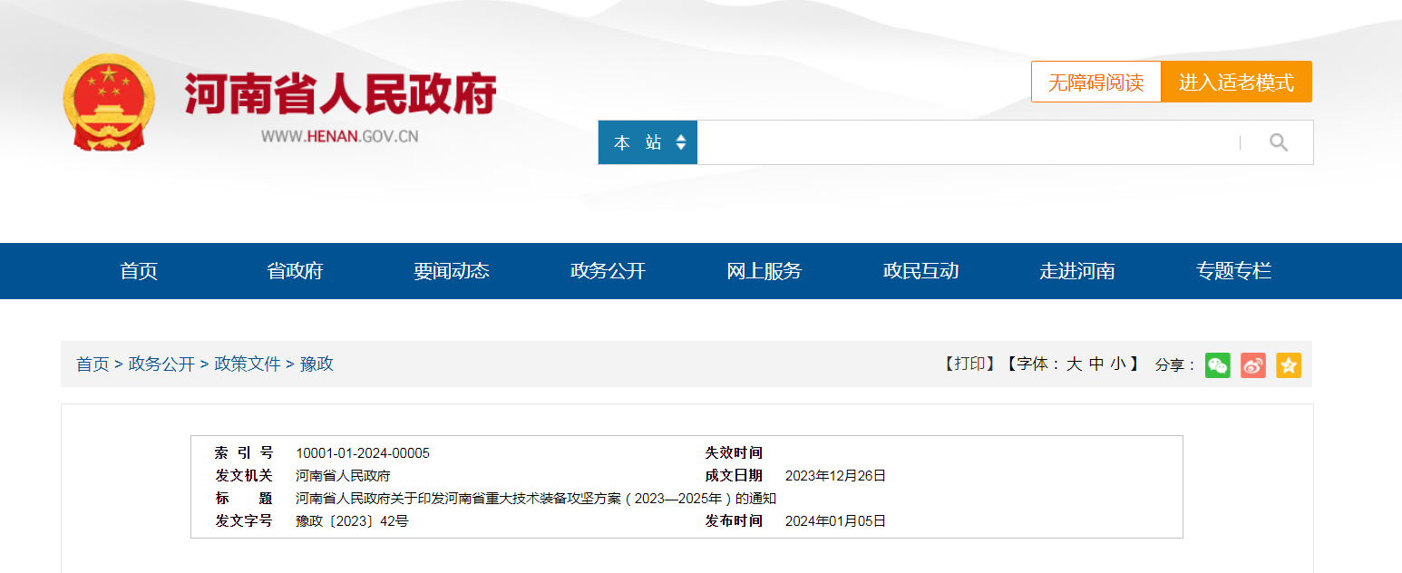Viewport: 1402px width, 573px height.
Task: Click the 豫政 breadcrumb link
Action: (x=316, y=364)
